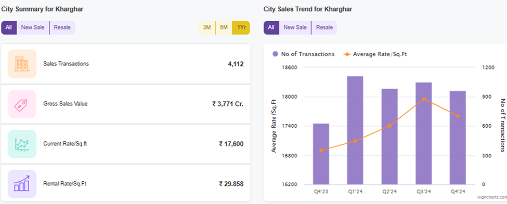Click the Q3'24 average rate data point
Screen dimensions: 507x204
tap(424, 99)
